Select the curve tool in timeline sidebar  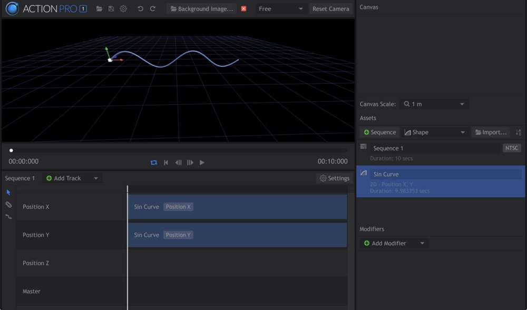click(x=8, y=216)
